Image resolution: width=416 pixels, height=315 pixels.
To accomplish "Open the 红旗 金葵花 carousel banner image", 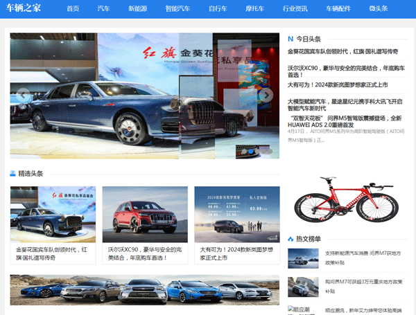I will [145, 96].
